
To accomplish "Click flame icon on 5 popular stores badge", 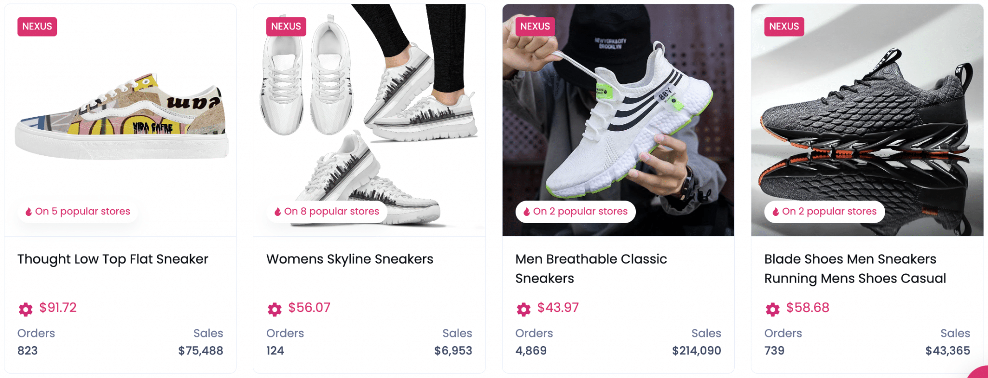I will [29, 212].
